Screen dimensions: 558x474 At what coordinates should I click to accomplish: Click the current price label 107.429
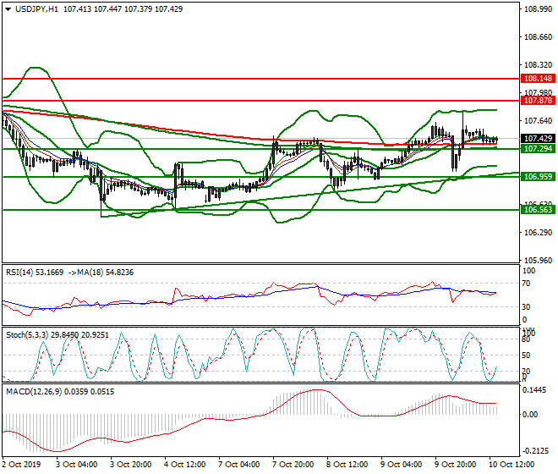click(x=538, y=138)
